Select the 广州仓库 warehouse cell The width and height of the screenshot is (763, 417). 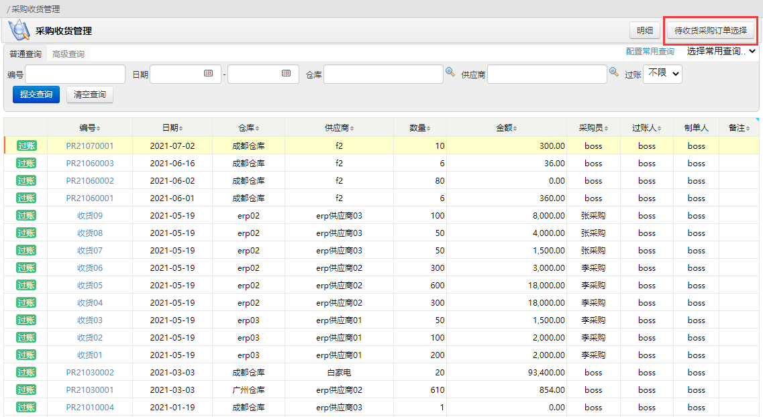[x=249, y=390]
